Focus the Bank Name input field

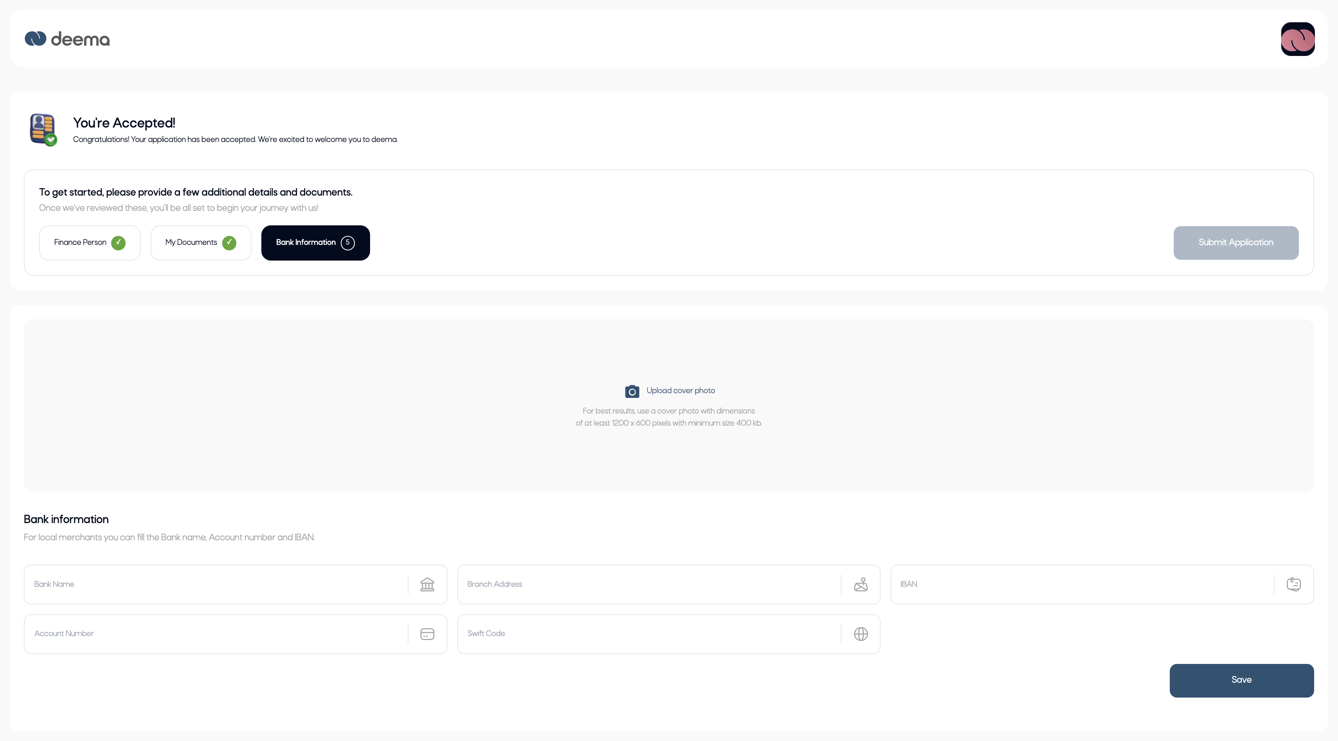(x=216, y=585)
